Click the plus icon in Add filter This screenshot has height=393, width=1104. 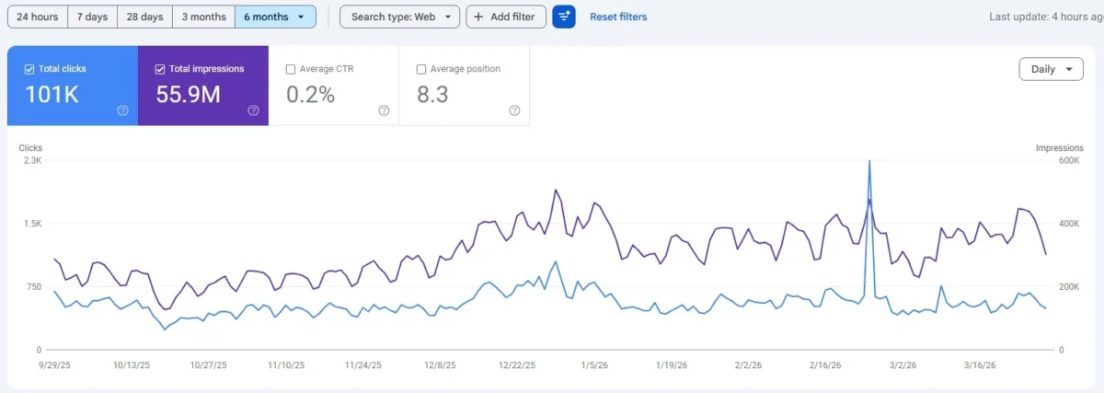tap(478, 17)
